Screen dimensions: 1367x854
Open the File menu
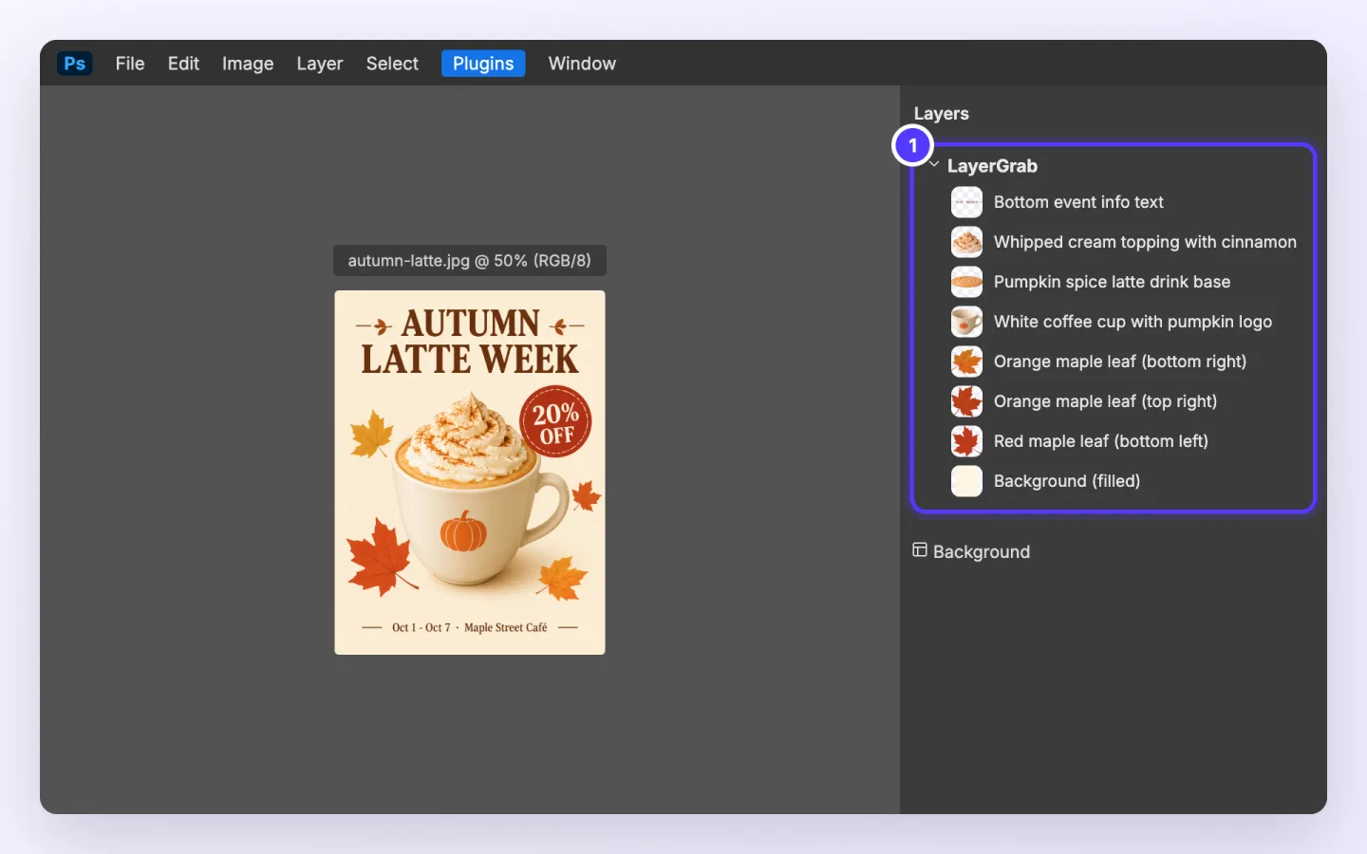coord(130,64)
